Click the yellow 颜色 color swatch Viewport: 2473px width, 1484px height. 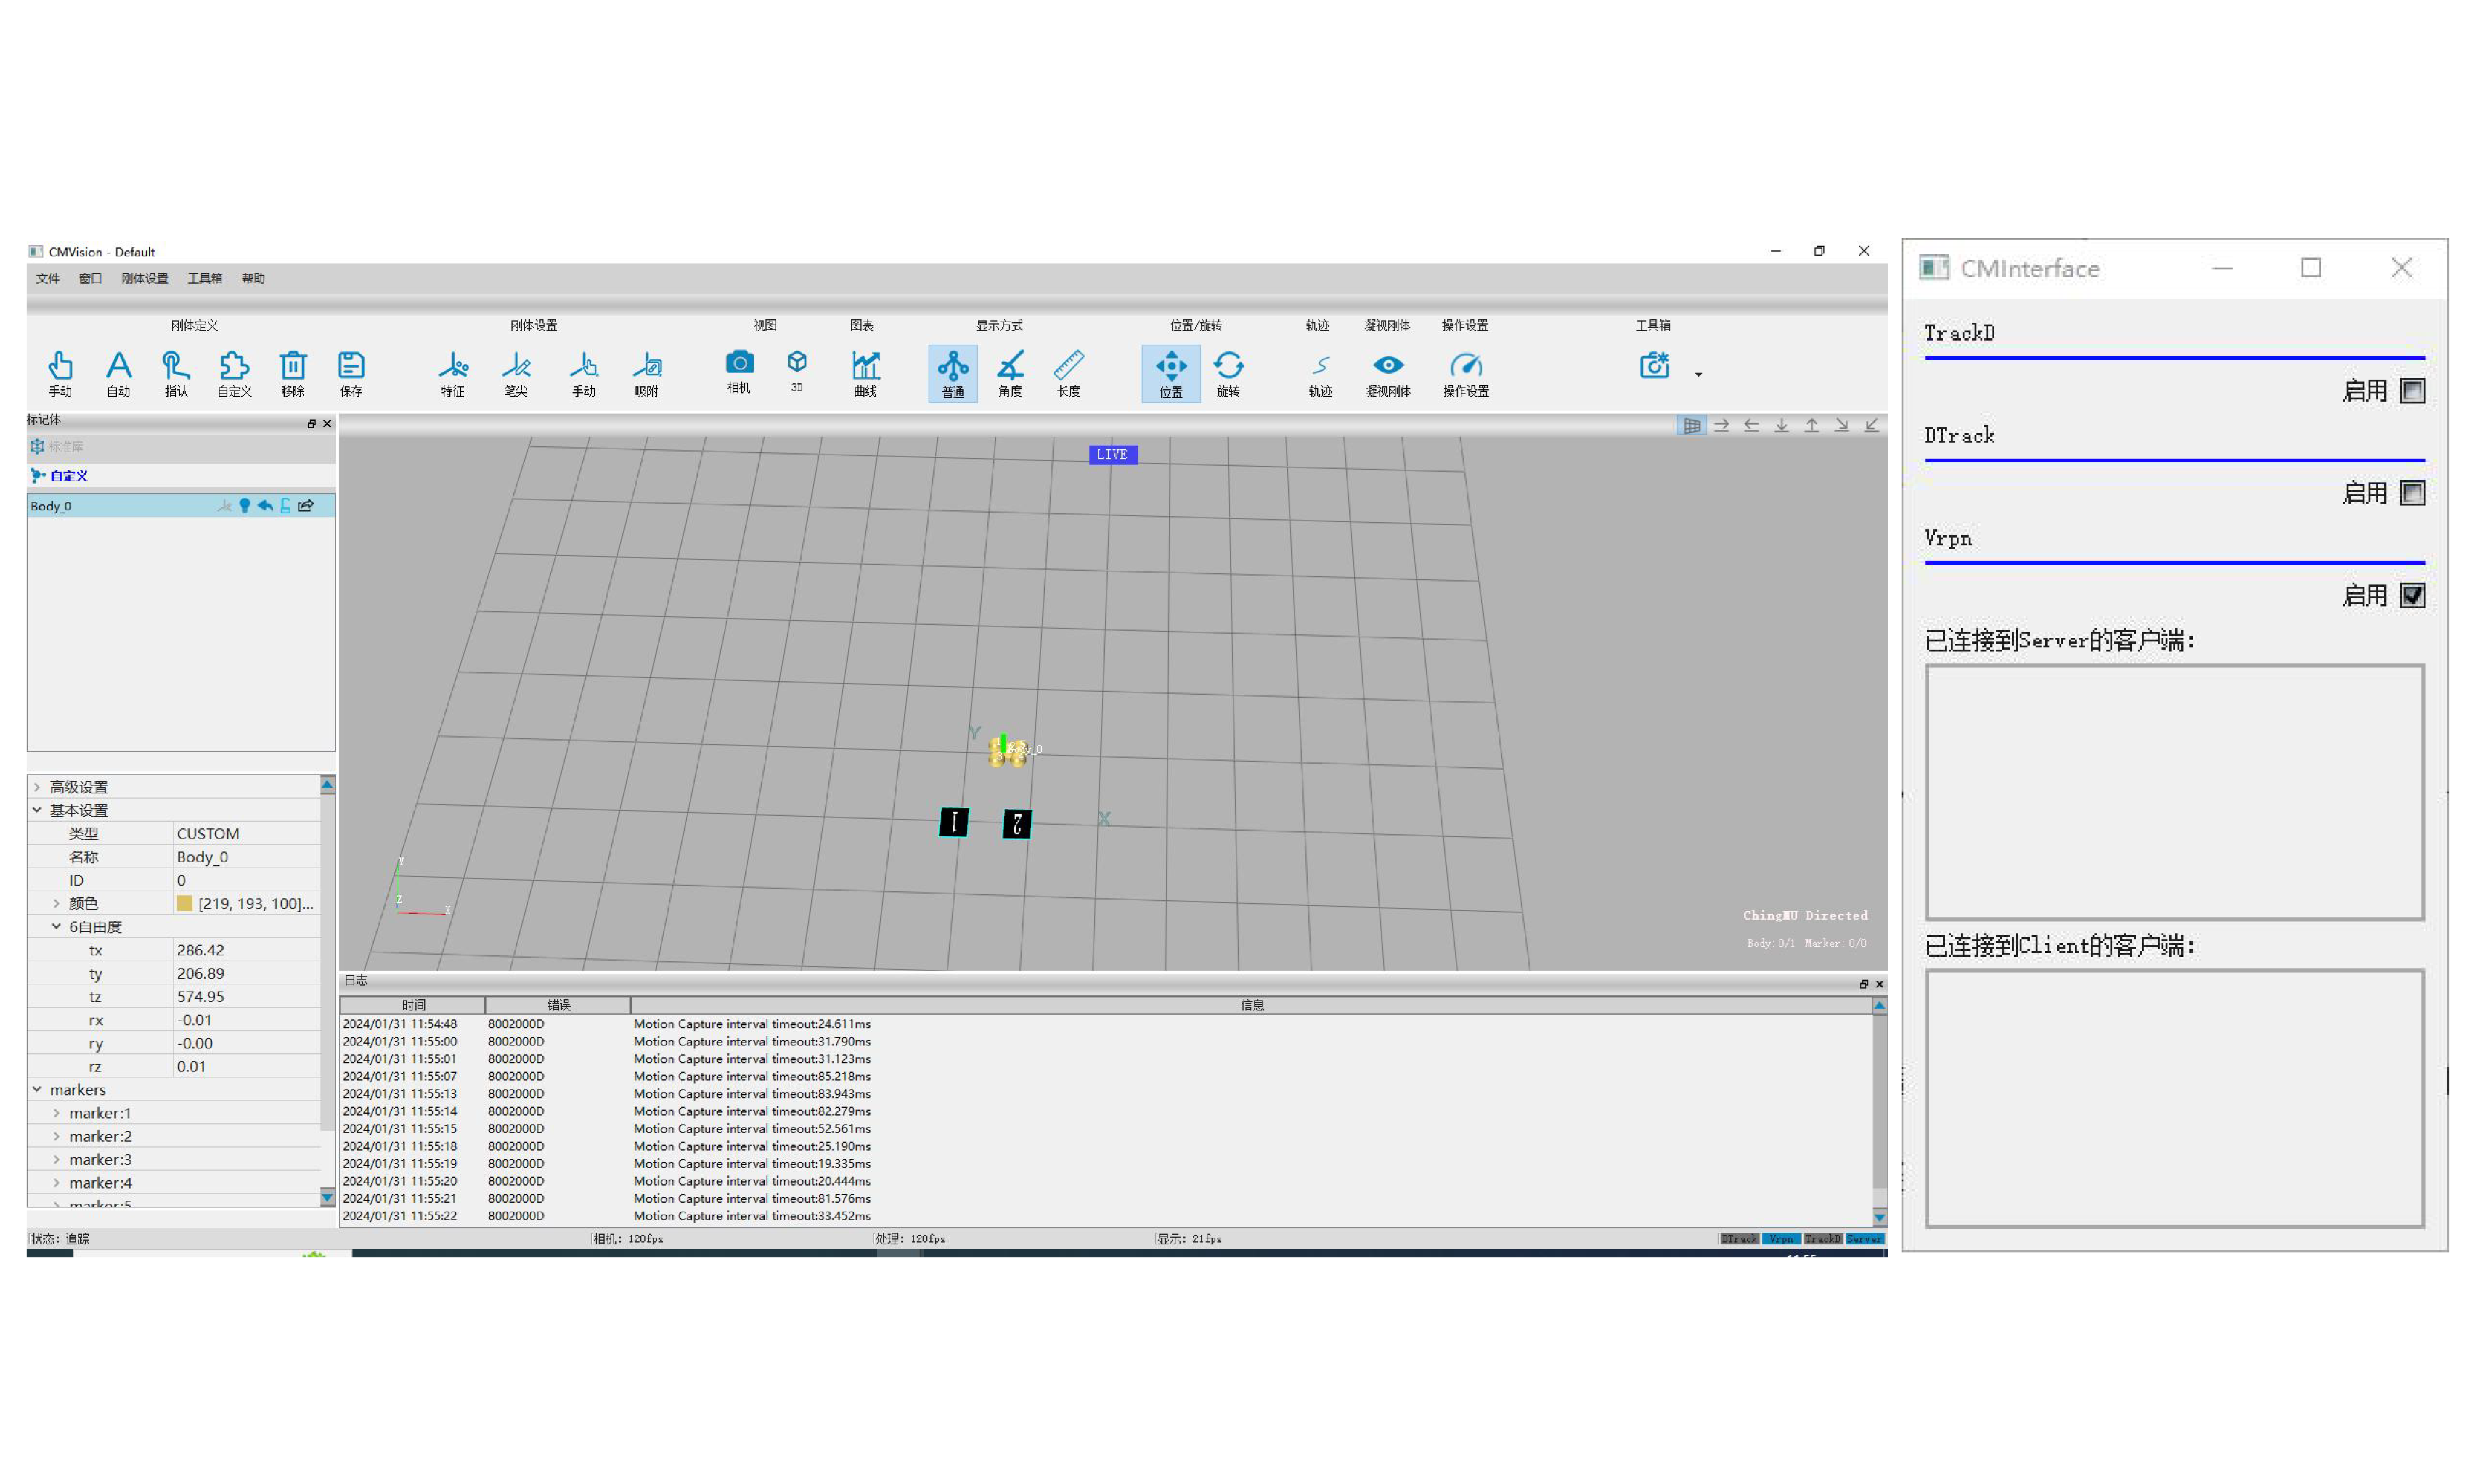click(184, 903)
